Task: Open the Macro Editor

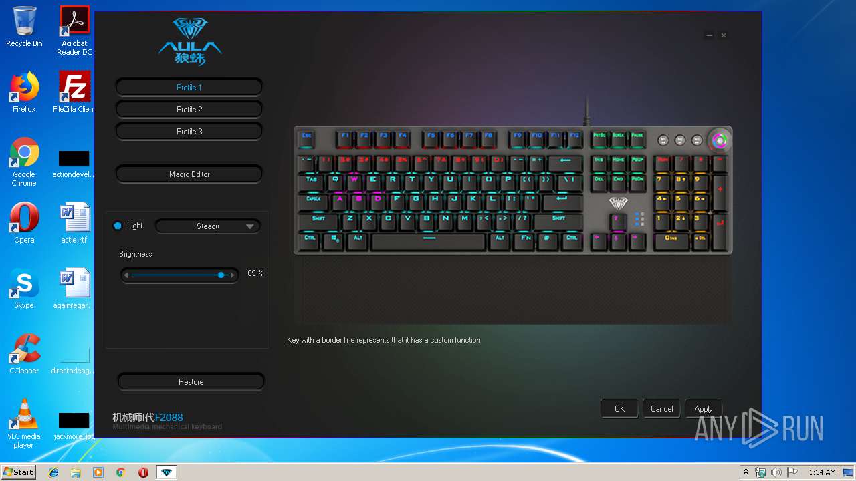Action: 189,174
